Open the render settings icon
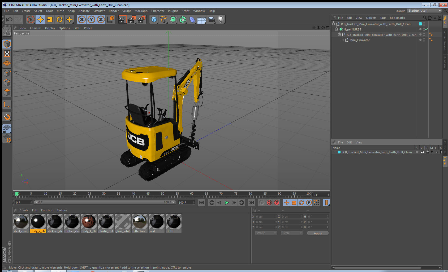Screen dimensions: 448x272 click(141, 19)
